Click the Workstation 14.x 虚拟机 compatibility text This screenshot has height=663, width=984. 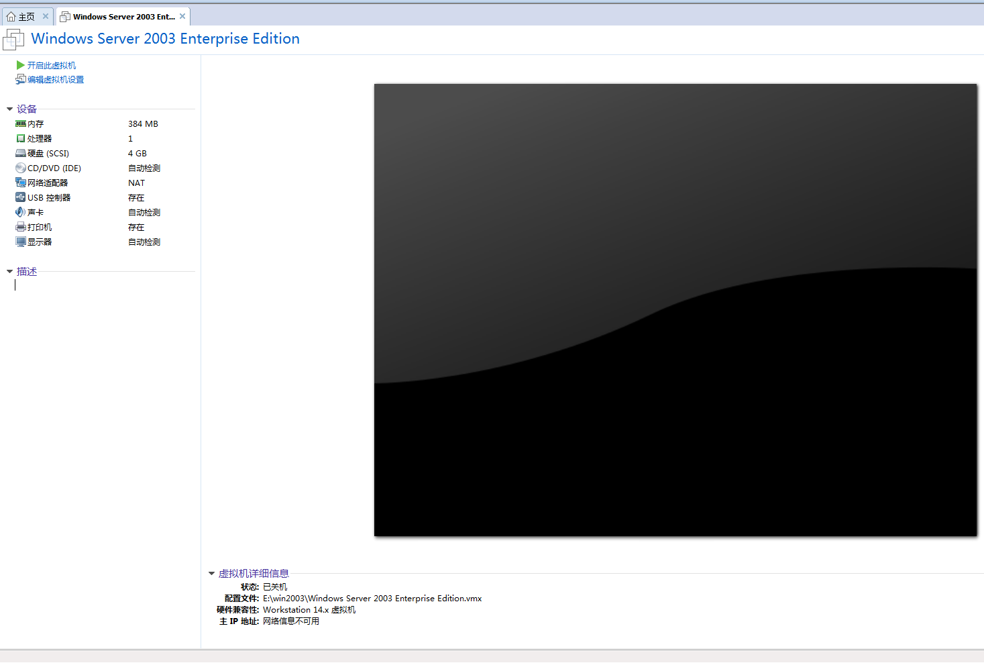[x=309, y=609]
